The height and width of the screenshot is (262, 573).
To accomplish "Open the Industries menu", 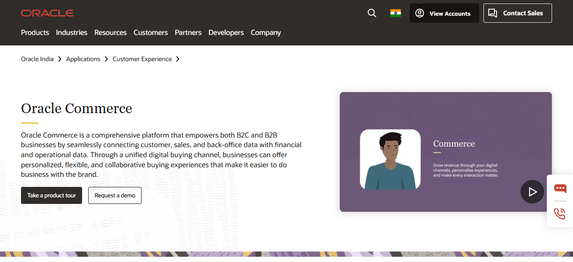I will point(71,32).
